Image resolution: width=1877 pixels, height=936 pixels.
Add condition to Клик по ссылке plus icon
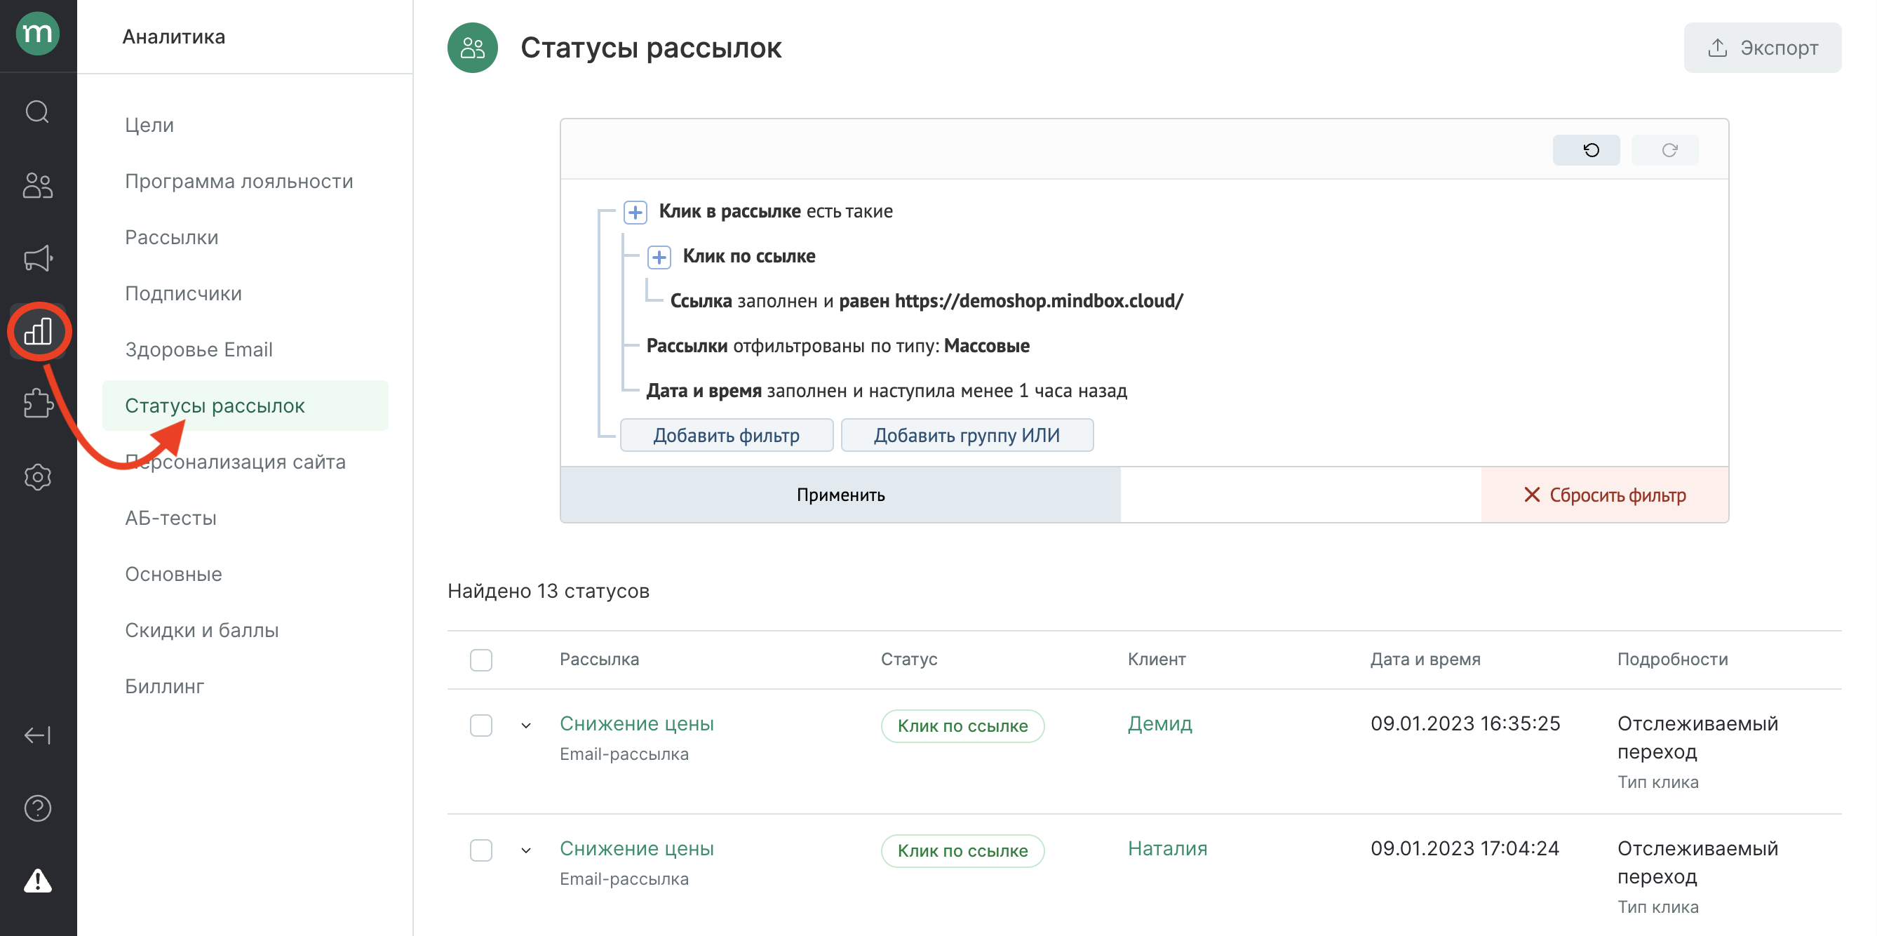[659, 258]
